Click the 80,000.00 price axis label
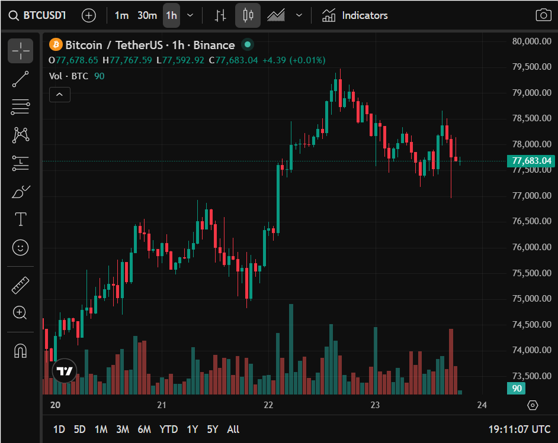558x443 pixels. [x=532, y=41]
